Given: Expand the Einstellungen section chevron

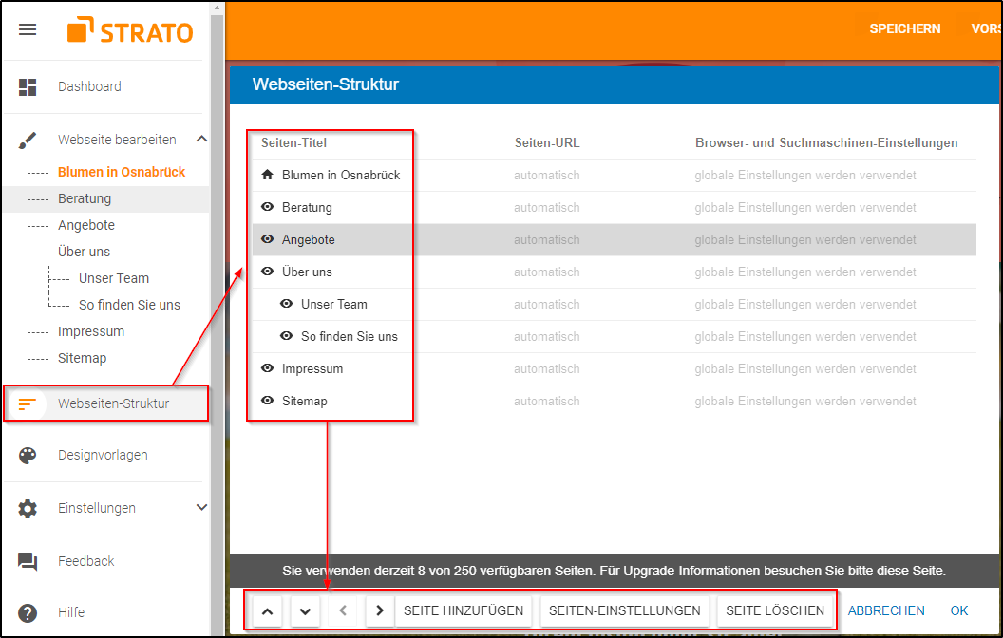Looking at the screenshot, I should pyautogui.click(x=201, y=508).
